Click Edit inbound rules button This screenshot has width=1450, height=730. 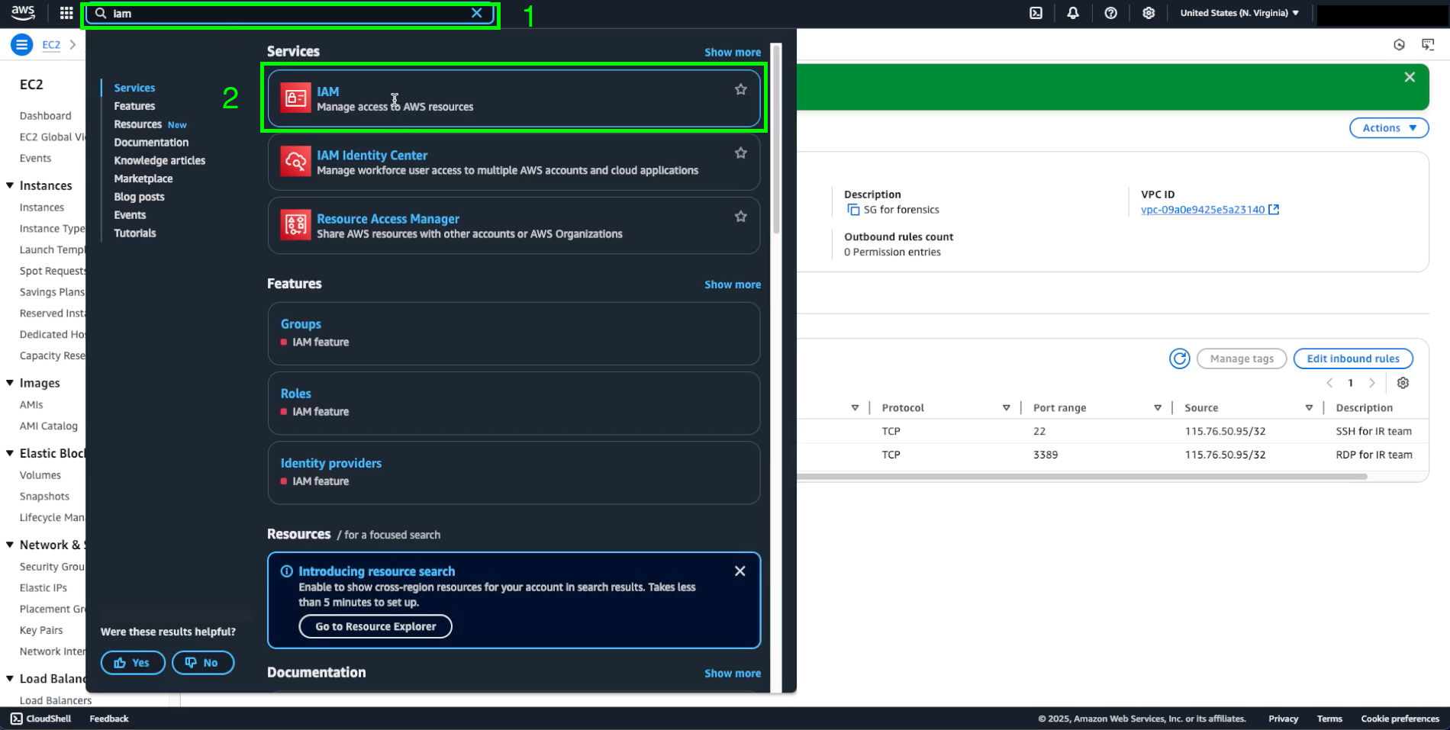pyautogui.click(x=1353, y=359)
